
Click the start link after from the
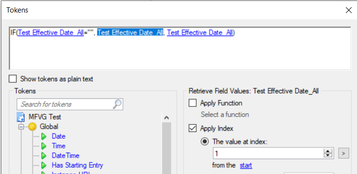click(246, 165)
